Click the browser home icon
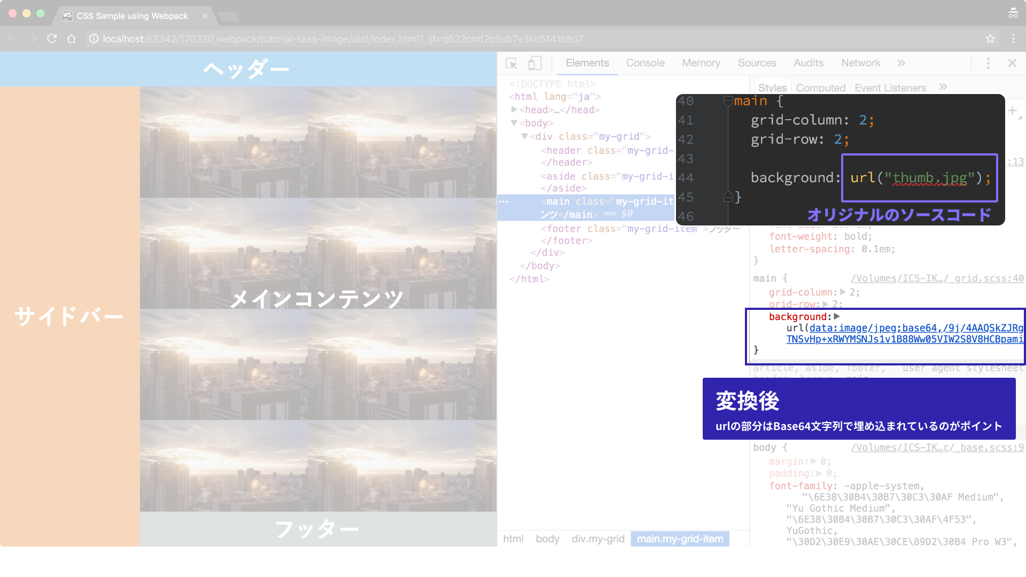The height and width of the screenshot is (577, 1026). 71,38
